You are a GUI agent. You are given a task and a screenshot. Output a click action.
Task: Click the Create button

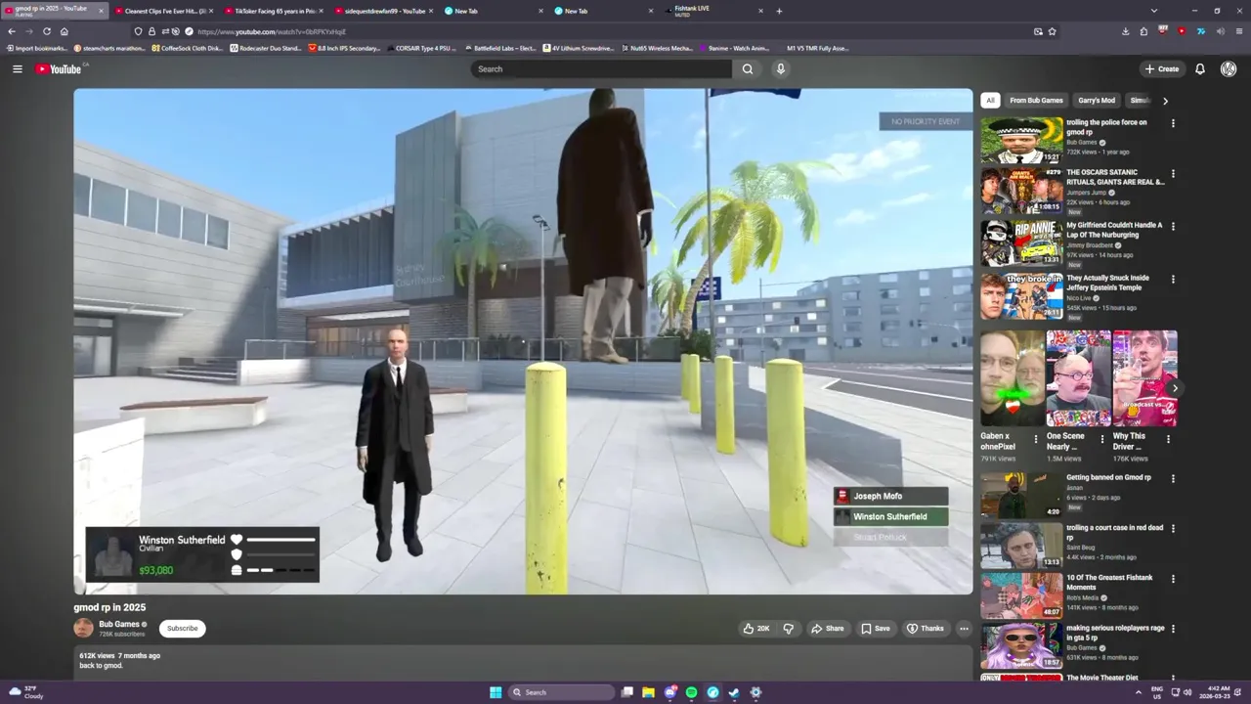1162,68
